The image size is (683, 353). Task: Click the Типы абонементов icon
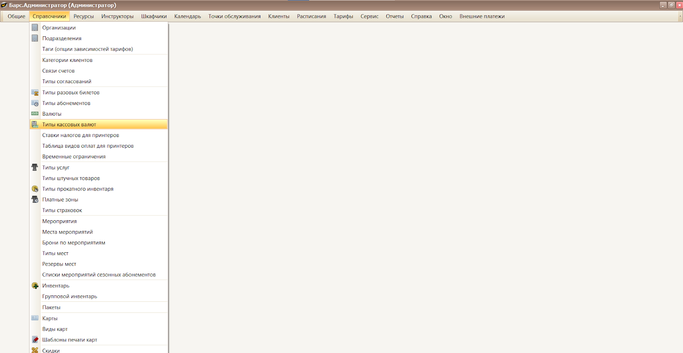[35, 103]
